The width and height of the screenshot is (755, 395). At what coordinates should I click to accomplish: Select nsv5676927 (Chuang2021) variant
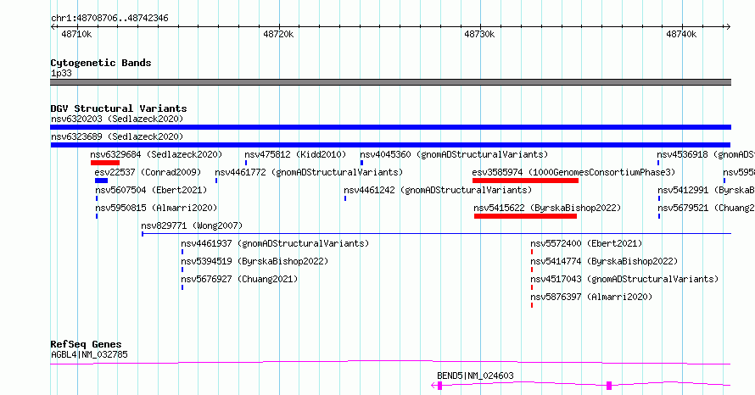tap(239, 279)
